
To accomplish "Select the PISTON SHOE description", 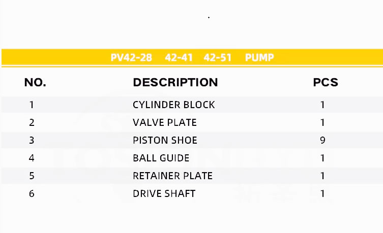I will pyautogui.click(x=165, y=141).
